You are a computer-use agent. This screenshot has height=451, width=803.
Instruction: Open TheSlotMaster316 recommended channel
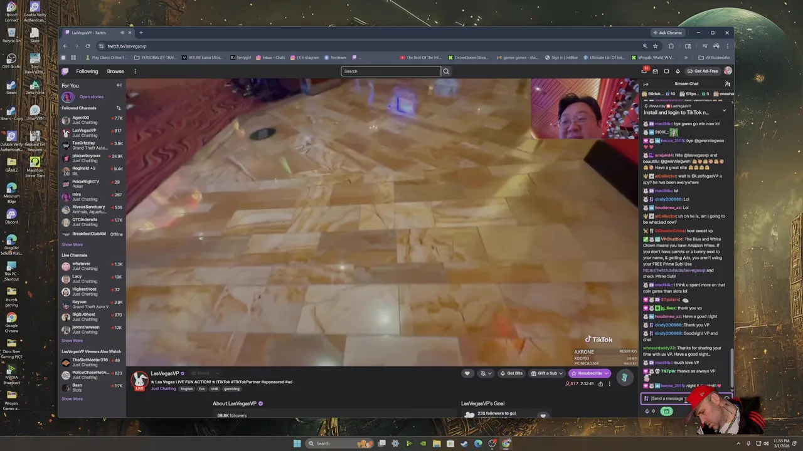(x=92, y=363)
